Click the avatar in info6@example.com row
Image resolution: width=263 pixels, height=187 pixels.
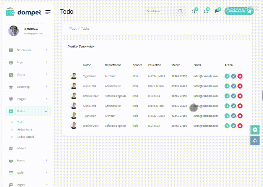[x=74, y=126]
